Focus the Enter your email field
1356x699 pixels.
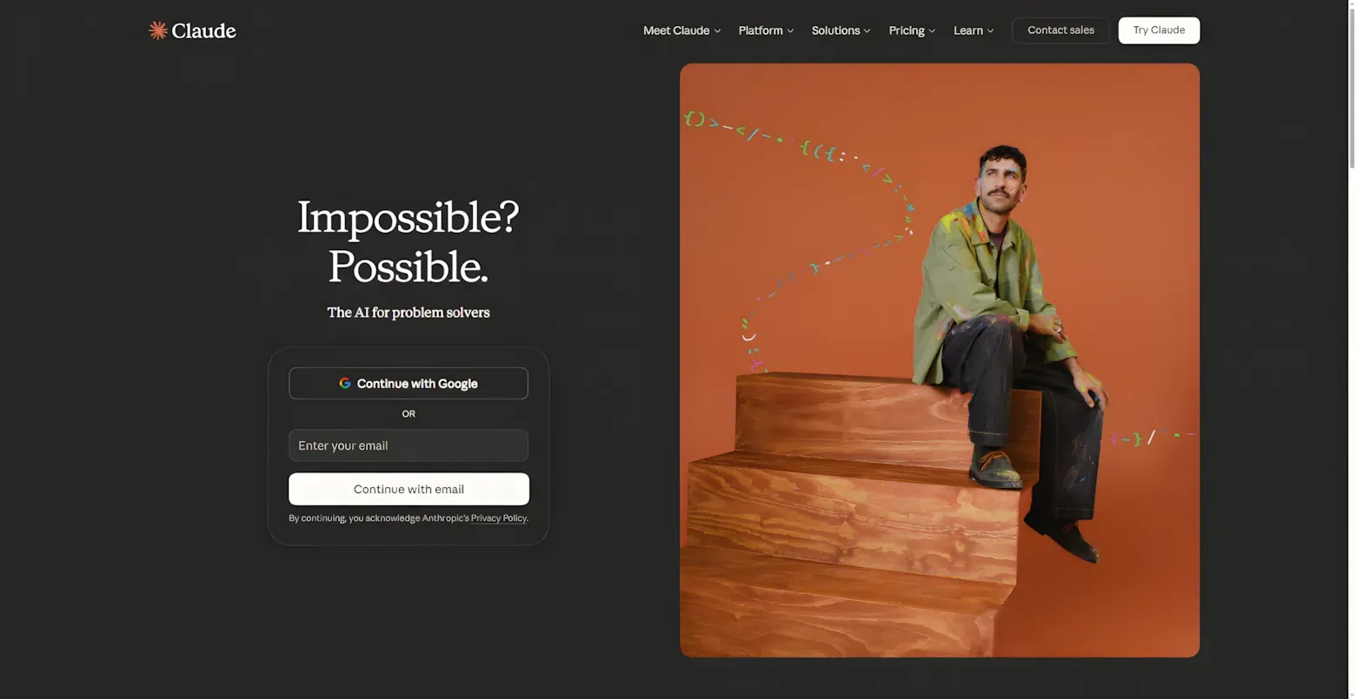tap(409, 445)
